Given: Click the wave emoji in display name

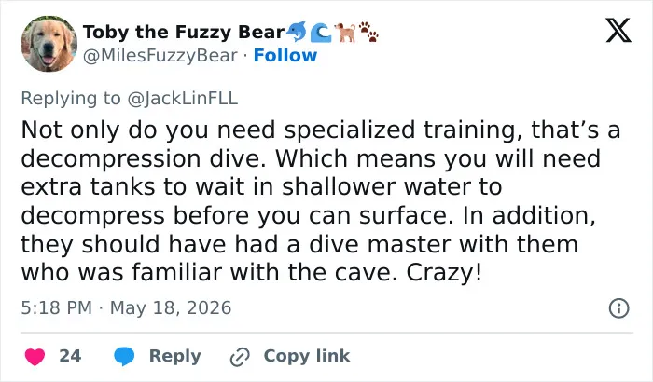Looking at the screenshot, I should [x=321, y=33].
